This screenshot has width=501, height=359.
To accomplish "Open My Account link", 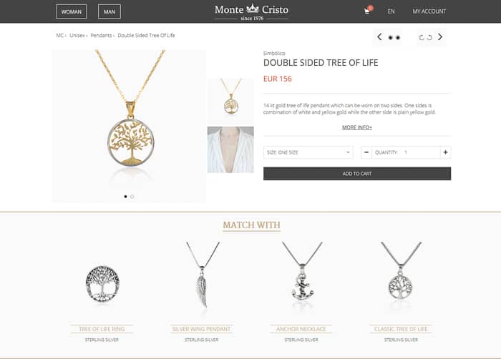I will [429, 11].
